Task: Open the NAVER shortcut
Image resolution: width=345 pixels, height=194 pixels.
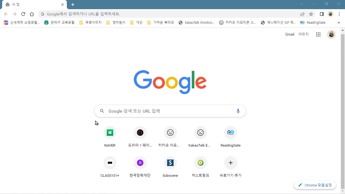Action: point(110,132)
